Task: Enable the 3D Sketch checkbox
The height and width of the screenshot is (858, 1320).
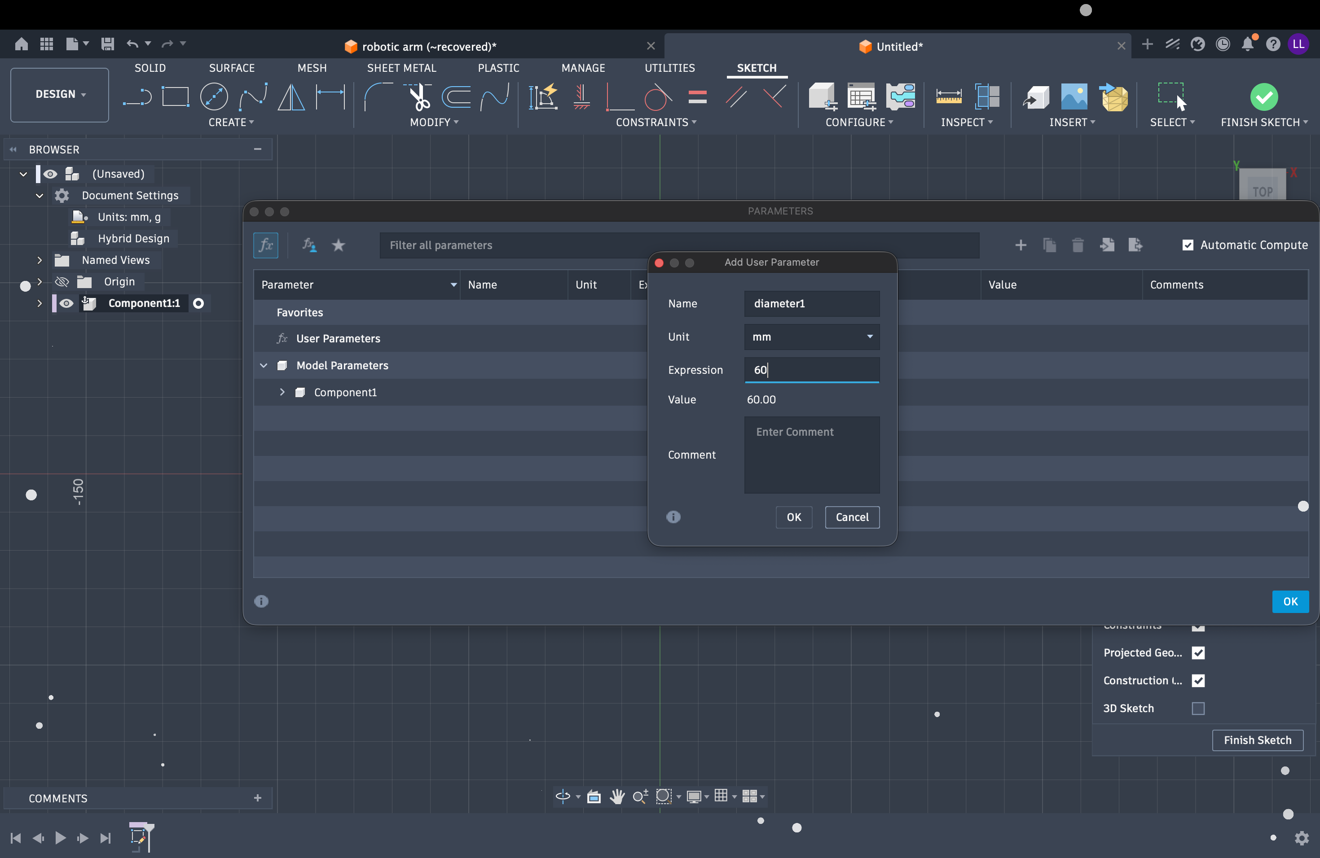Action: coord(1198,709)
